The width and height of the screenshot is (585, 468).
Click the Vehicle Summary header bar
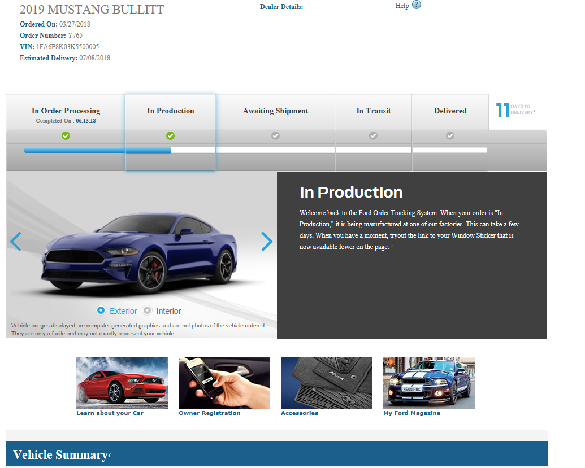[x=277, y=453]
